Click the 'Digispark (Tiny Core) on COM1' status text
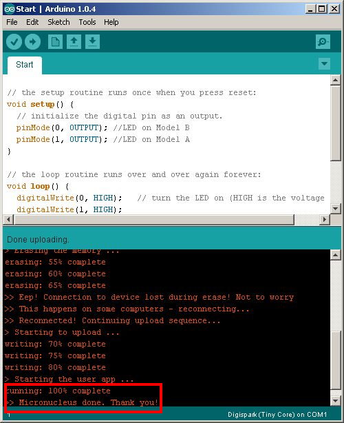The height and width of the screenshot is (423, 344). coord(277,415)
